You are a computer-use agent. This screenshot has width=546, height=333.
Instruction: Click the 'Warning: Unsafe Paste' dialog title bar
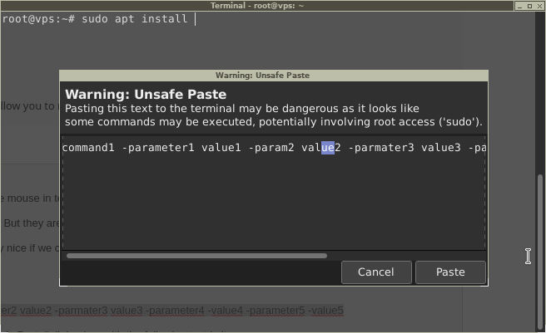273,76
